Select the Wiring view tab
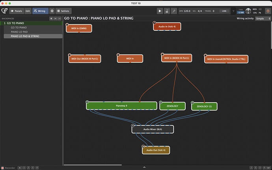 40,11
